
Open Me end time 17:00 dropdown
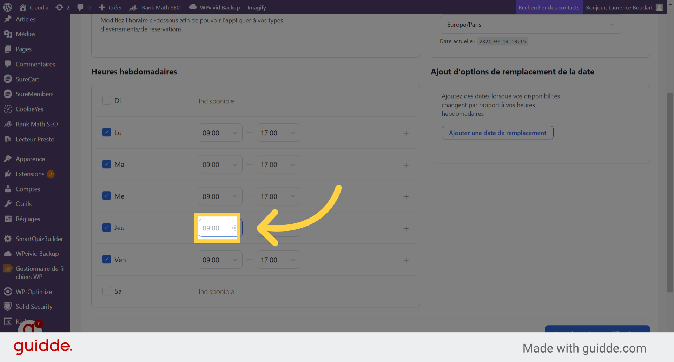pyautogui.click(x=278, y=196)
